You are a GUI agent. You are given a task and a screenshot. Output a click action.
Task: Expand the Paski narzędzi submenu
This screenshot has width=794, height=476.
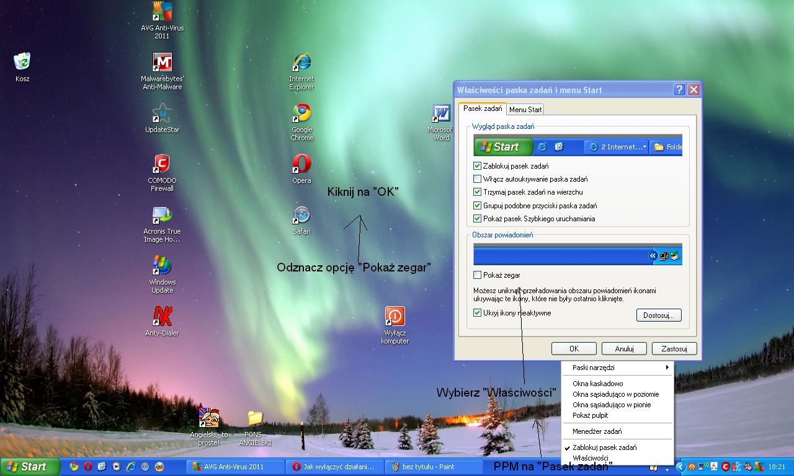click(617, 368)
